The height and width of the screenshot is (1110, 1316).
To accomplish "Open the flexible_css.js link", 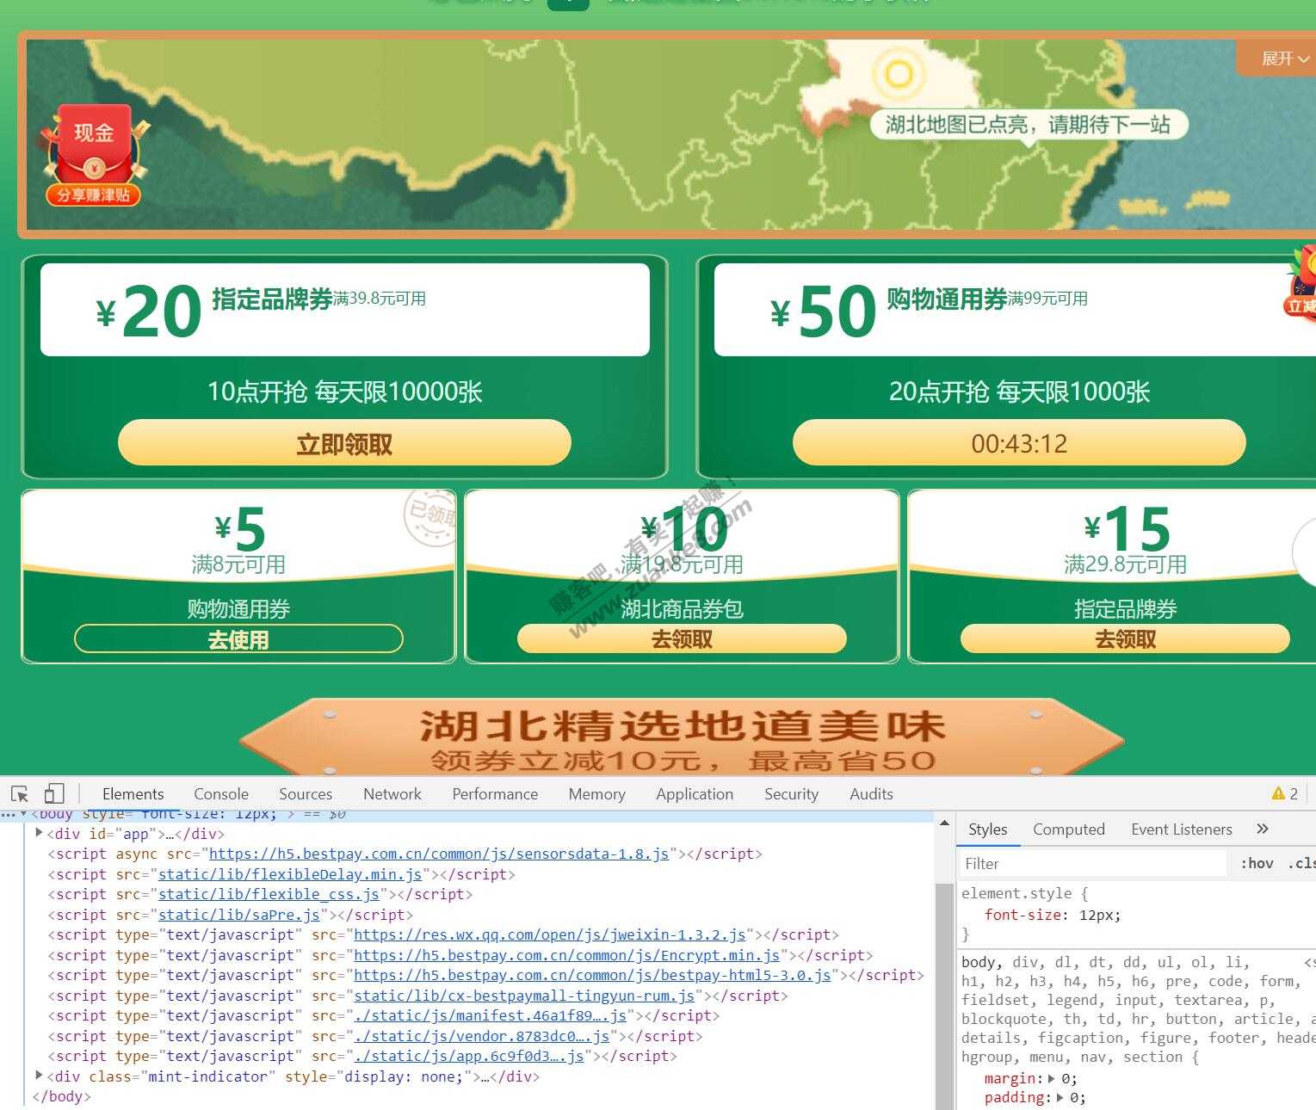I will click(269, 894).
